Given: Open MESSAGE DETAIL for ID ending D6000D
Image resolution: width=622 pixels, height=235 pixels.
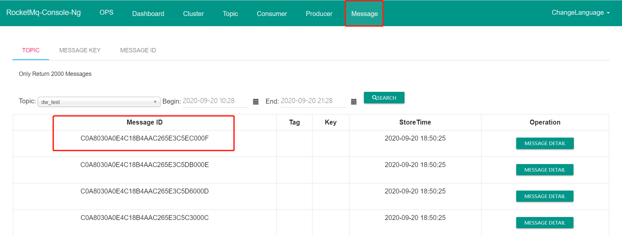Looking at the screenshot, I should 545,196.
